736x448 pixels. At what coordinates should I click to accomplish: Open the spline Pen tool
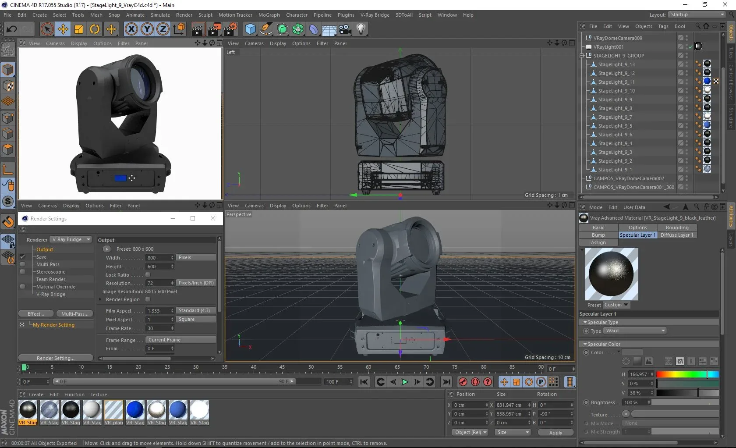[x=266, y=29]
